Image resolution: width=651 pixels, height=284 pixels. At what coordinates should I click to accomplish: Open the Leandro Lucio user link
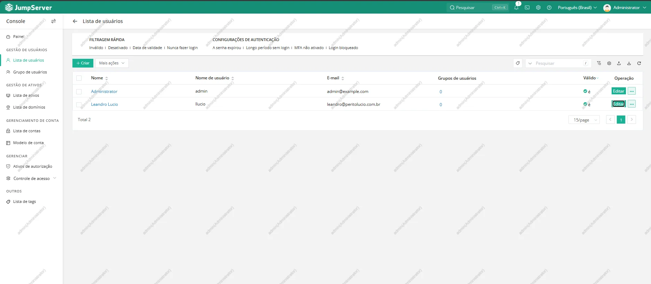(x=104, y=104)
